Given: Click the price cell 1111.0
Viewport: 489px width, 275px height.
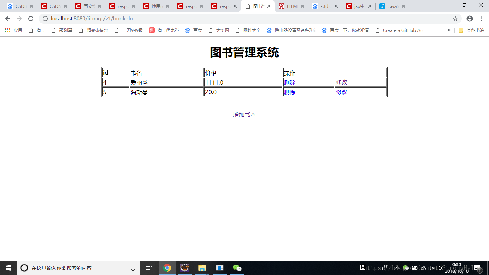Looking at the screenshot, I should [x=243, y=82].
